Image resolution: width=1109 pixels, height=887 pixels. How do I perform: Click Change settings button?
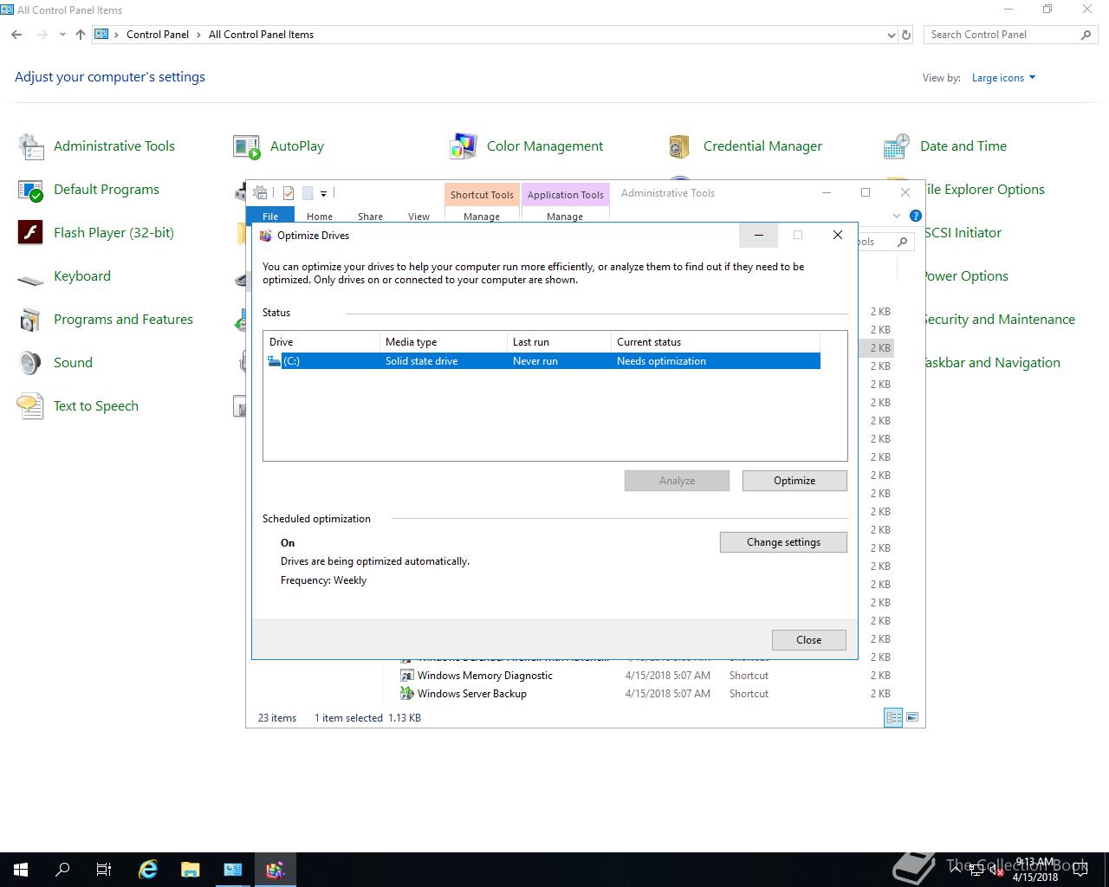783,542
